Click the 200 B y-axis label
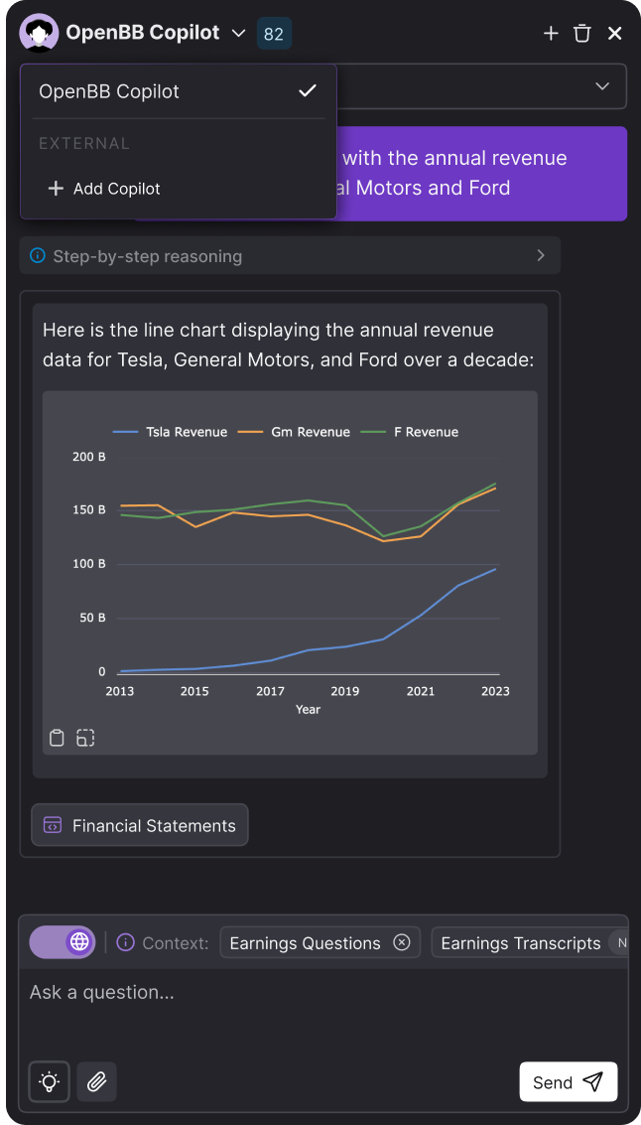 coord(89,457)
